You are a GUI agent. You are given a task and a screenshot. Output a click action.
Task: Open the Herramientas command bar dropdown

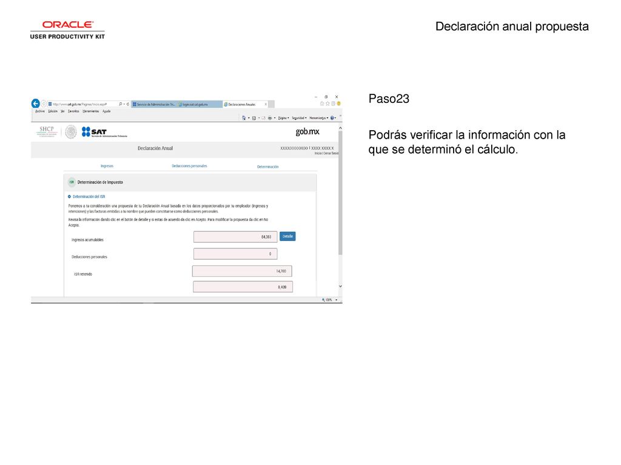pos(319,118)
